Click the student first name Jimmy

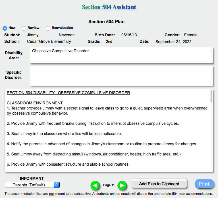click(x=33, y=35)
